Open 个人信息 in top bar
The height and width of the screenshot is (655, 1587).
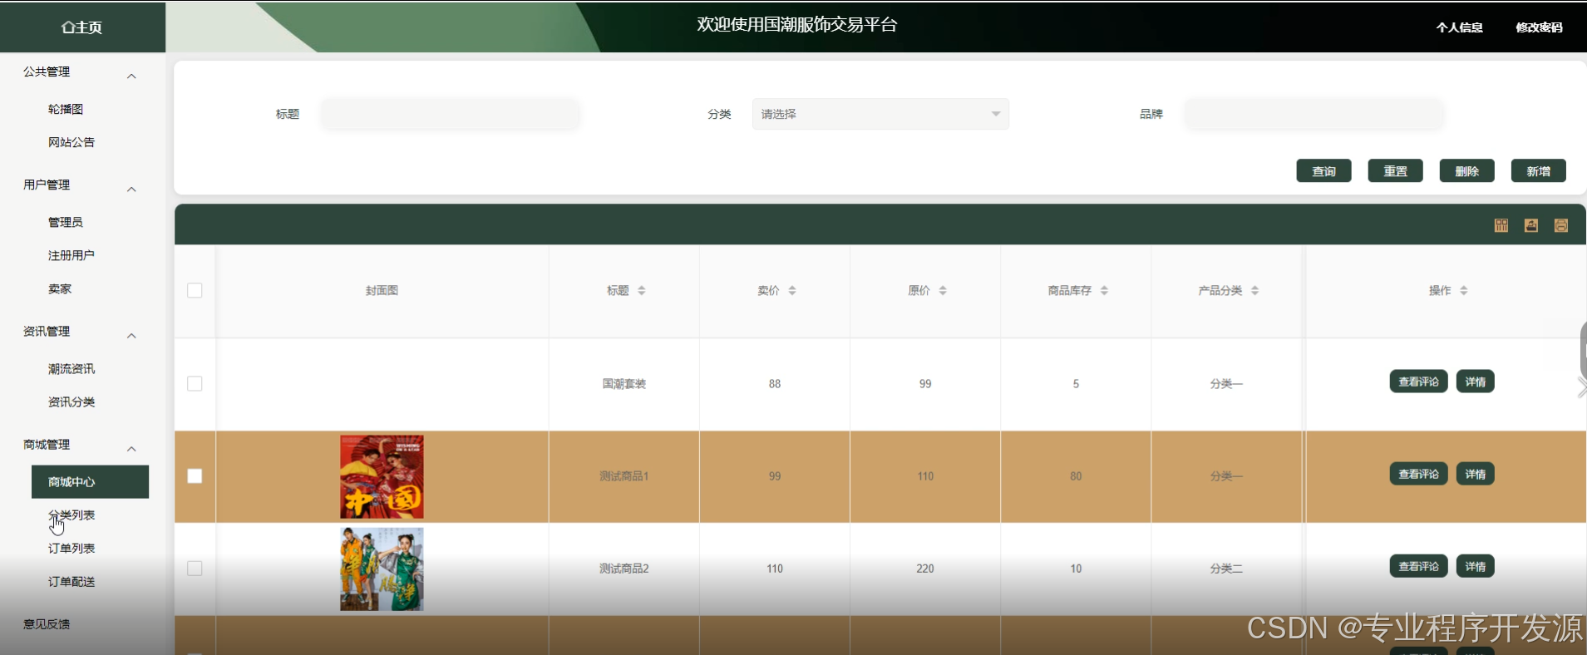pyautogui.click(x=1459, y=27)
